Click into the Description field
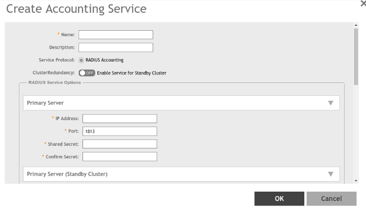366x208 pixels. [116, 48]
